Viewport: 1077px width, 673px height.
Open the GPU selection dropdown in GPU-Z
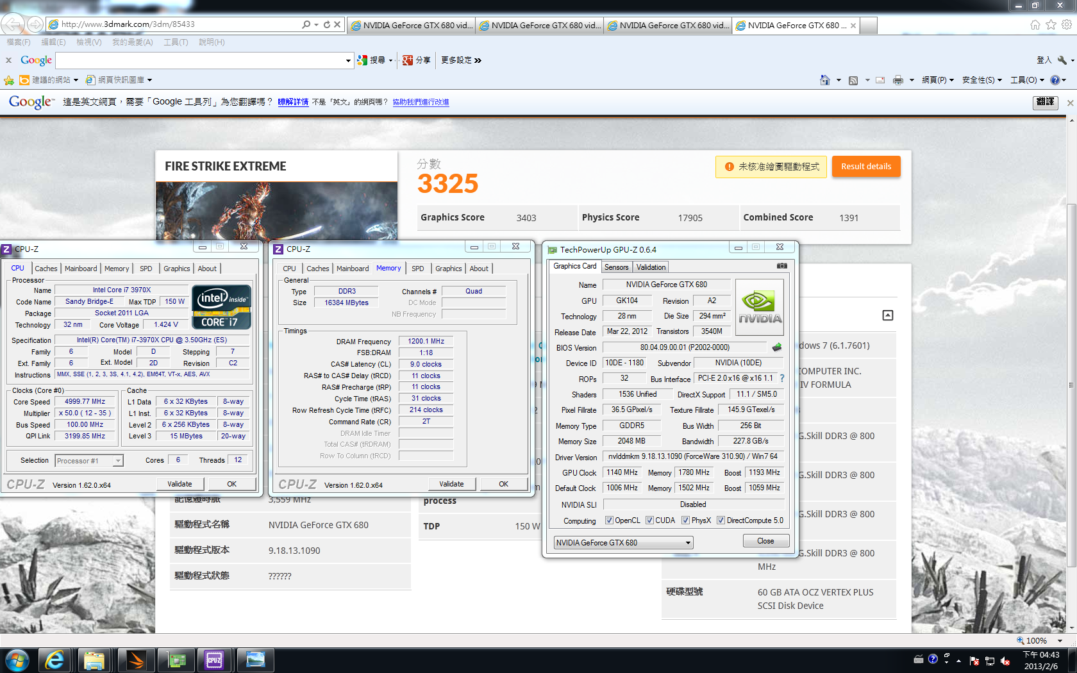(623, 543)
